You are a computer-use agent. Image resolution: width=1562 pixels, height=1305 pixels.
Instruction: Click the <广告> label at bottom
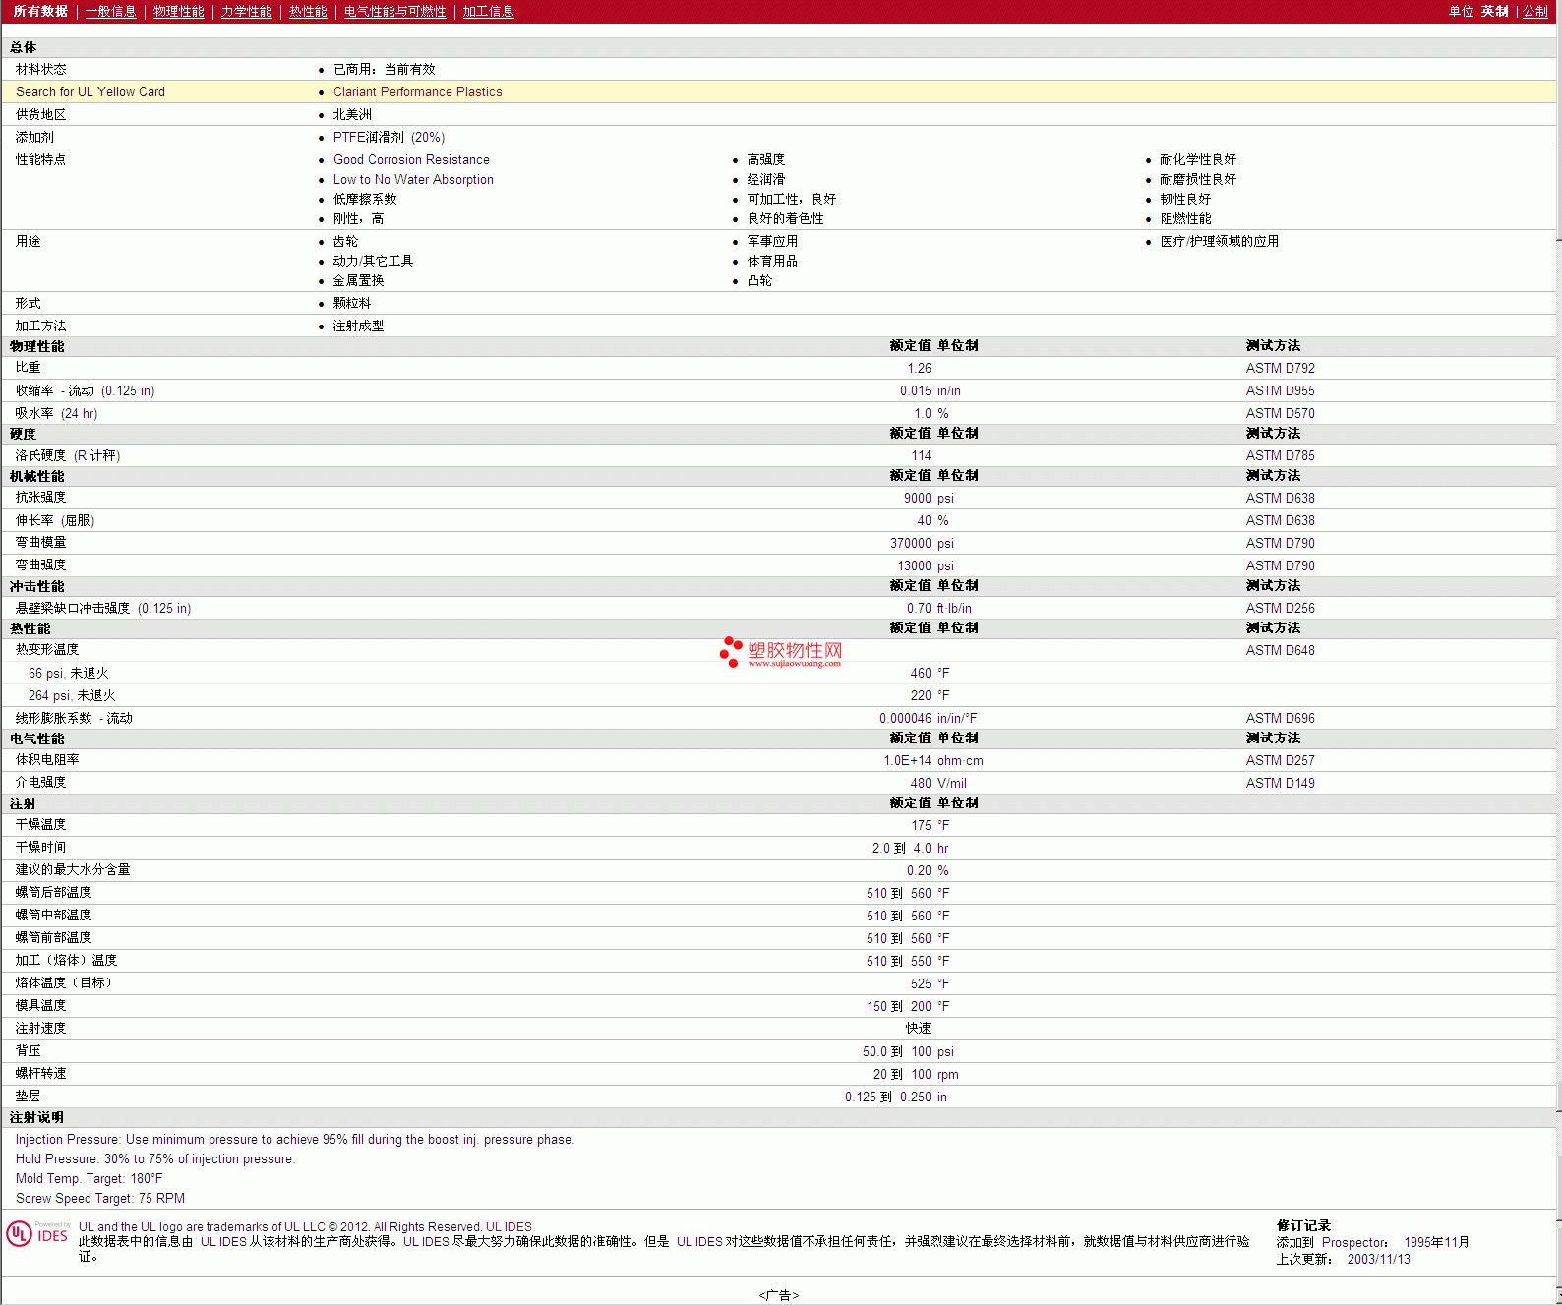point(779,1295)
